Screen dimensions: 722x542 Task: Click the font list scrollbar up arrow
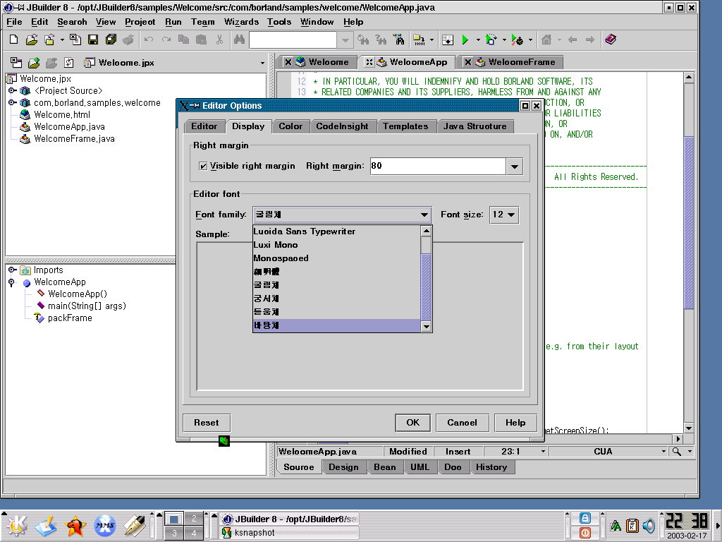(x=427, y=231)
